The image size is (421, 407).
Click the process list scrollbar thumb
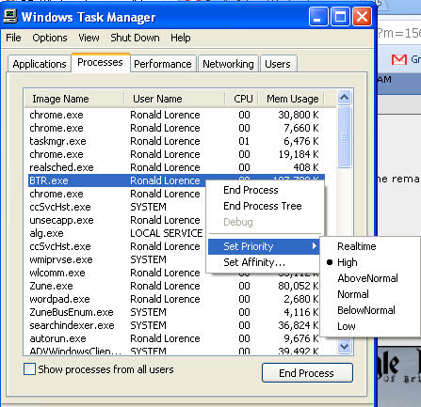(345, 136)
